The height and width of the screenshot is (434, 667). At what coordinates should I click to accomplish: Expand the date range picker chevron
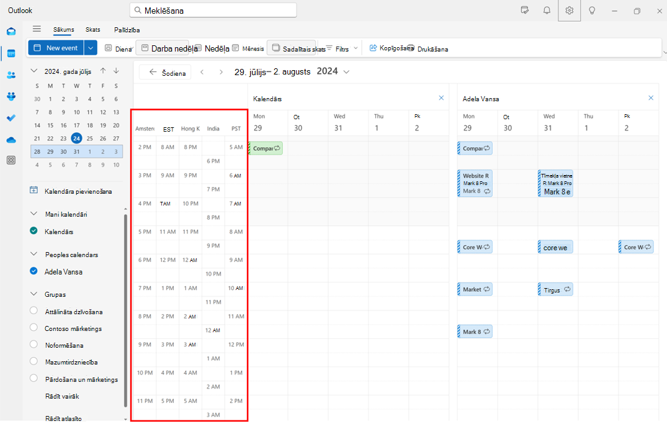click(346, 72)
